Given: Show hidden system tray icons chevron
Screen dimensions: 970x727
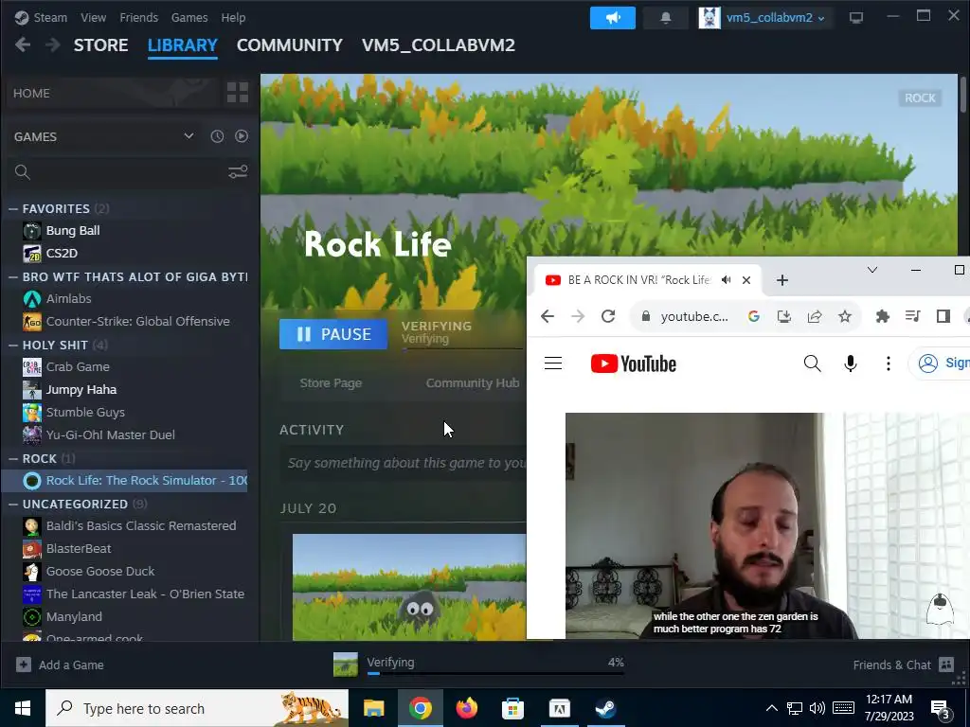Looking at the screenshot, I should click(x=771, y=708).
